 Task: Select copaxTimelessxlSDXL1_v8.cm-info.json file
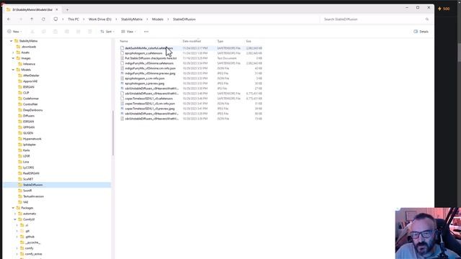point(150,104)
